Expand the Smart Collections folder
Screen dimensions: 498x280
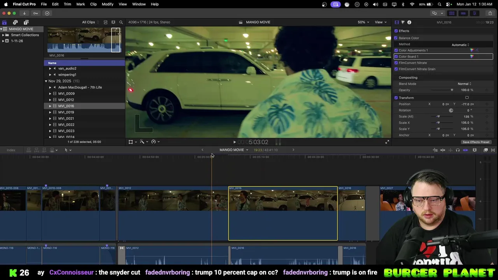[x=3, y=35]
